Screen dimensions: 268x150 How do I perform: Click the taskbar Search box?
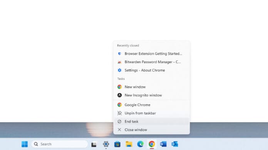(x=59, y=144)
